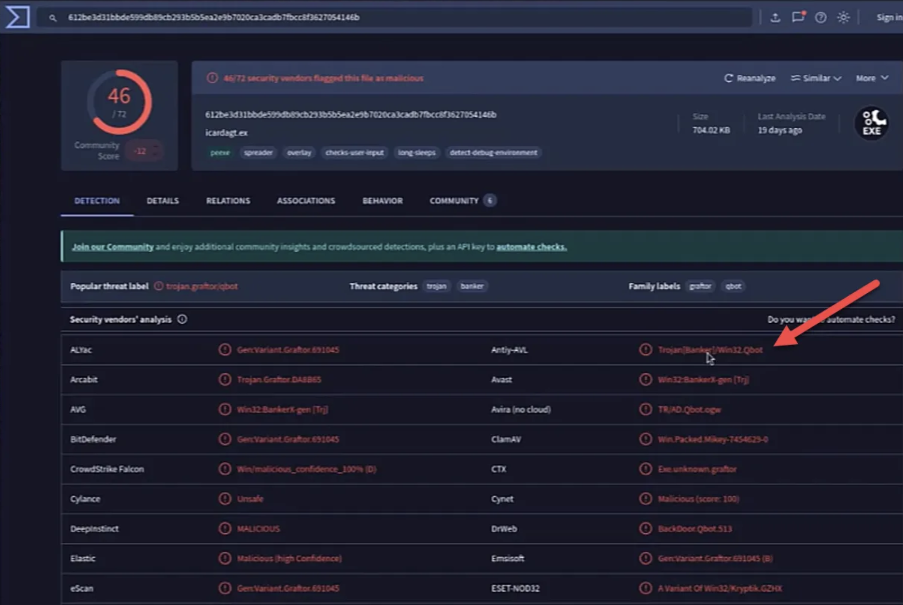Click the malicious alert icon in the banner
Image resolution: width=903 pixels, height=605 pixels.
pyautogui.click(x=212, y=78)
